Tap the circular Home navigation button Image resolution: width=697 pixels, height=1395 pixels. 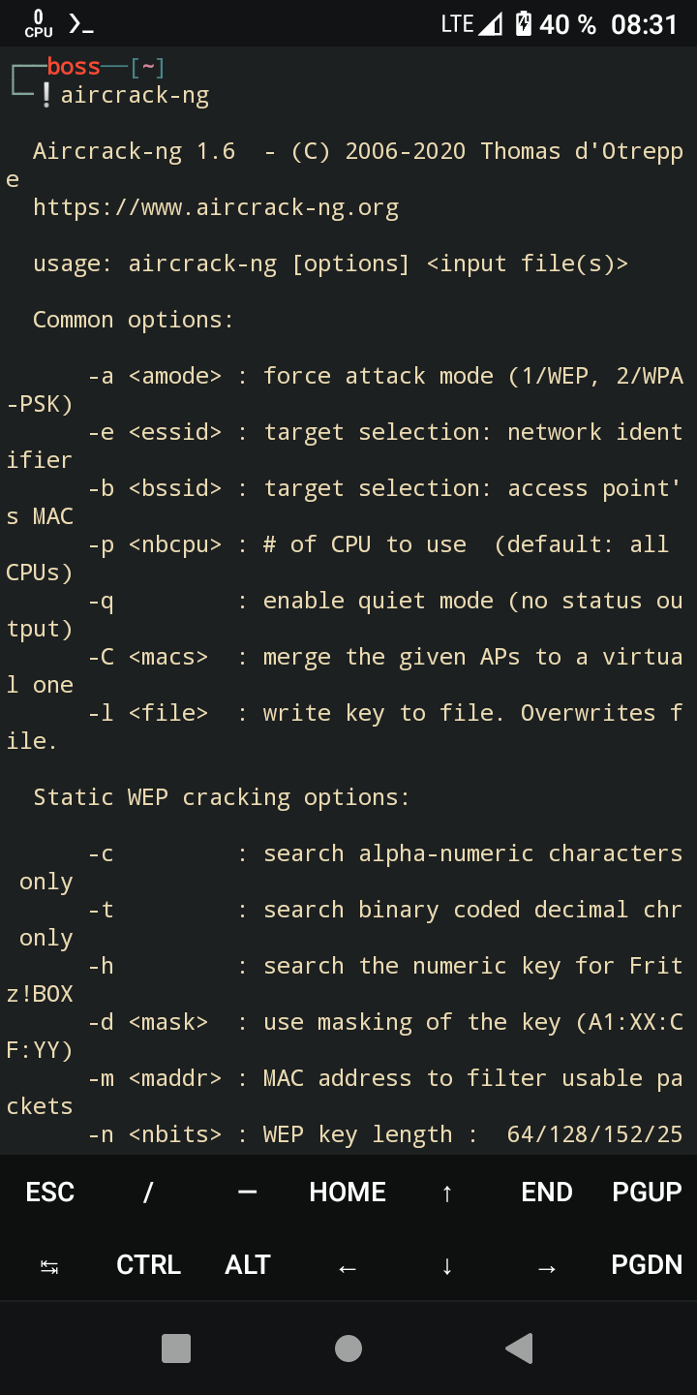coord(348,1348)
